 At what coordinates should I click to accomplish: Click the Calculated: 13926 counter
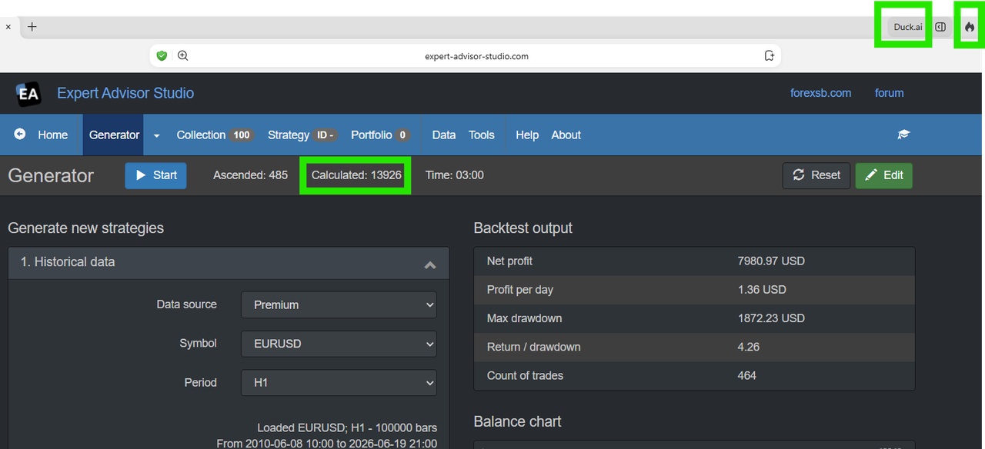point(356,175)
